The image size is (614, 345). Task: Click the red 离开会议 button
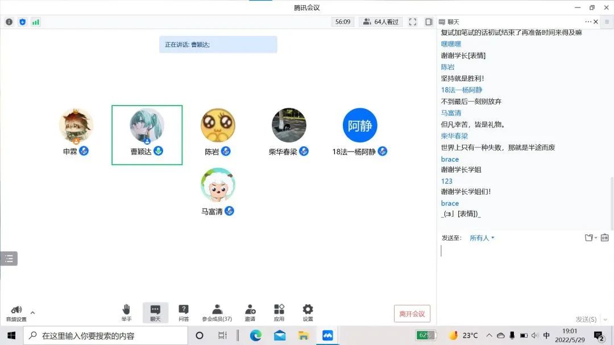click(412, 314)
